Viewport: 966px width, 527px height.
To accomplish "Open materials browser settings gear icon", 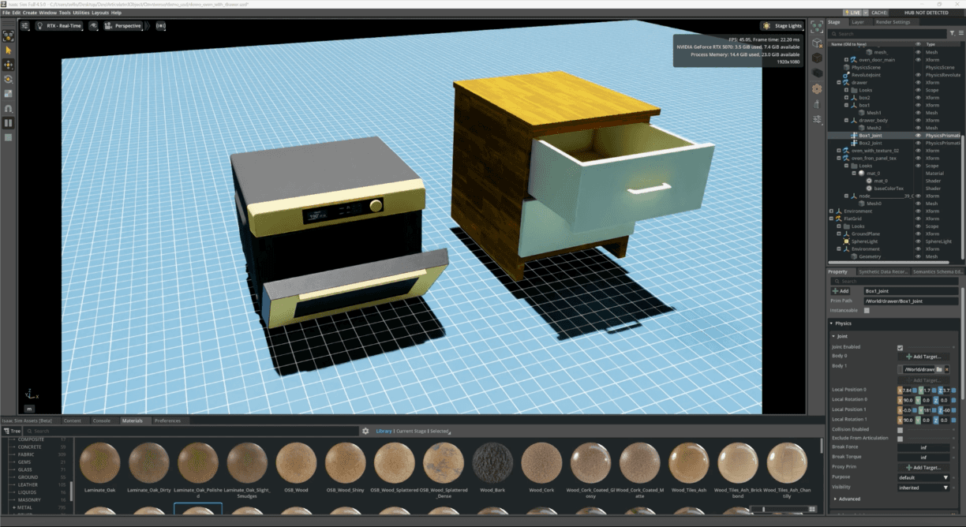I will pos(365,431).
